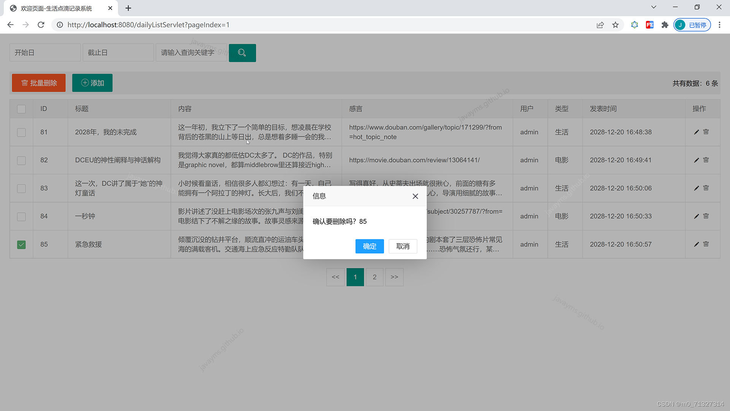Confirm deletion with 确定 button
Image resolution: width=730 pixels, height=411 pixels.
370,246
